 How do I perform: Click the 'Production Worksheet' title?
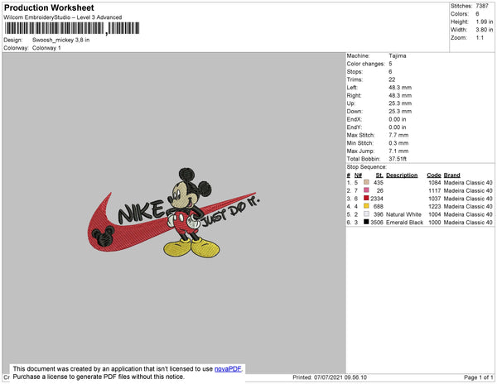click(x=49, y=8)
